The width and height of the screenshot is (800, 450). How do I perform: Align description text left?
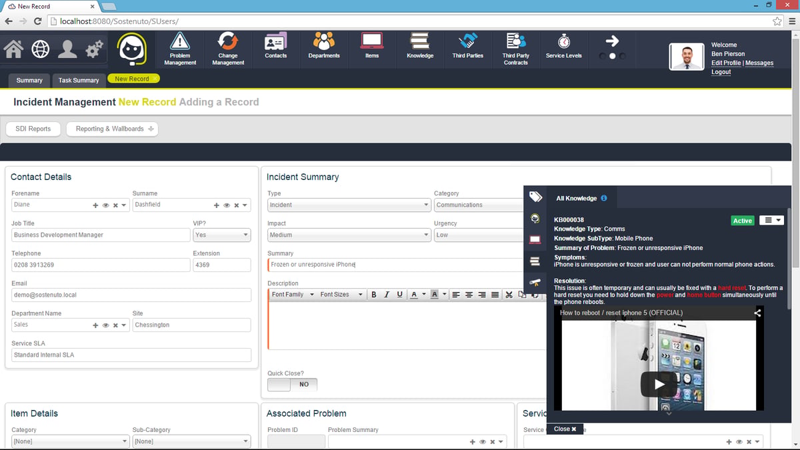457,295
